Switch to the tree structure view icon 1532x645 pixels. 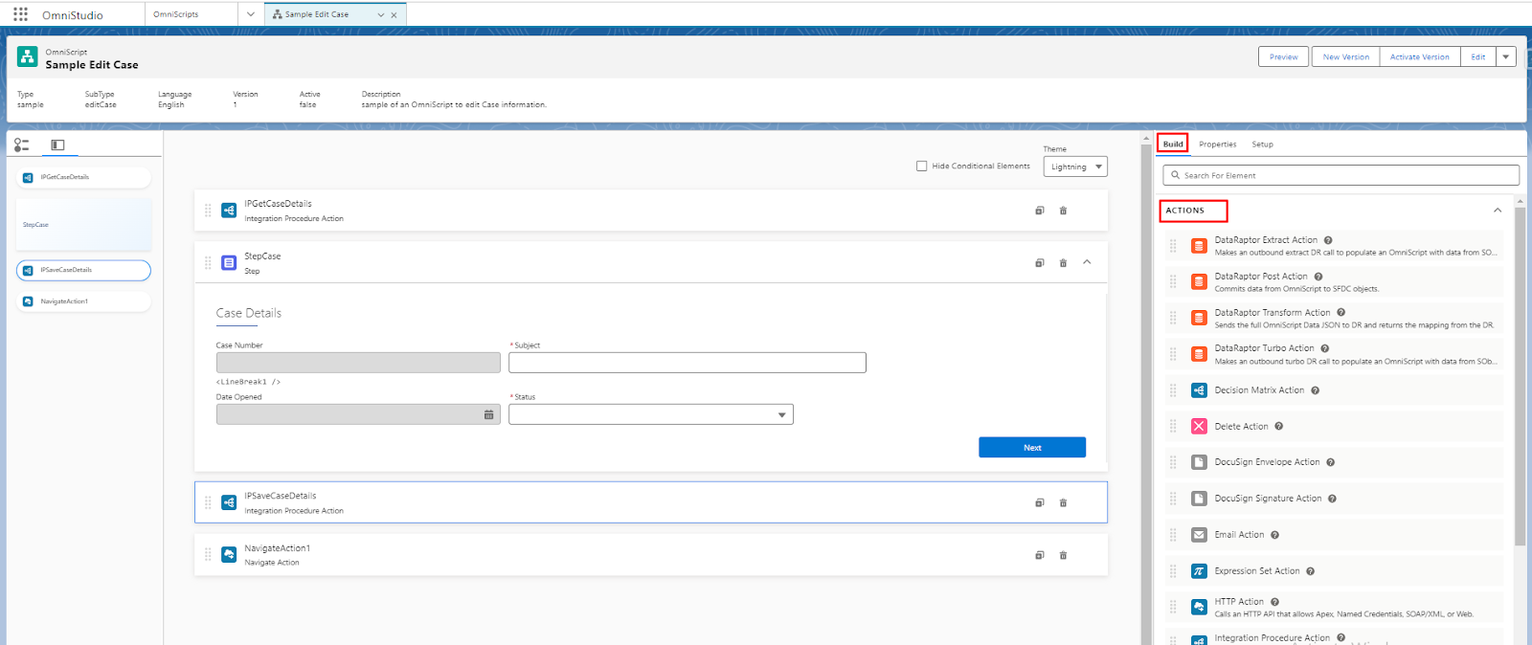click(x=21, y=145)
